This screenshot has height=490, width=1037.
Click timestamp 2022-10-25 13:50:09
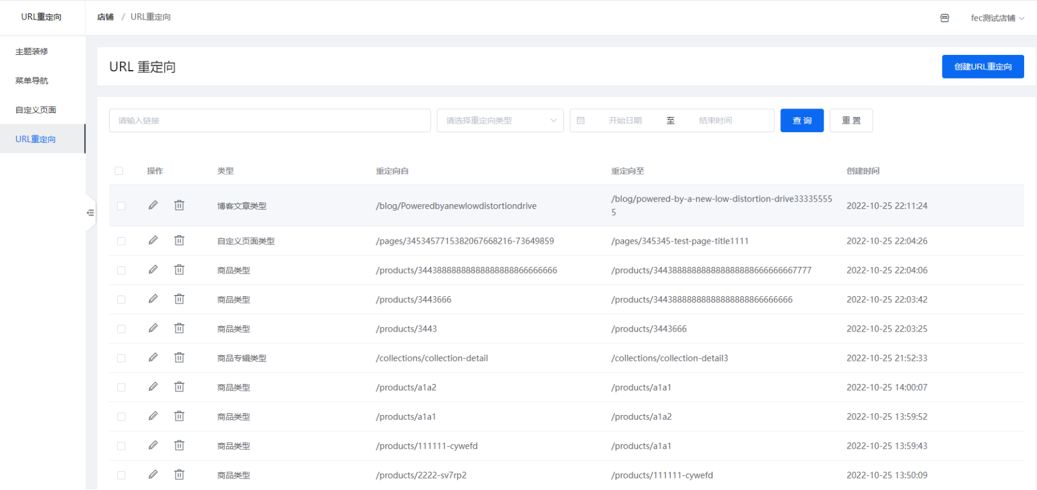887,475
